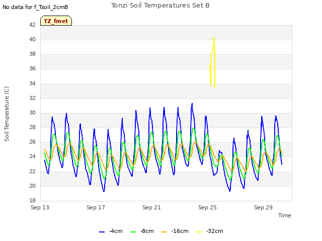Click the blue -4cm legend color marker

(x=102, y=232)
